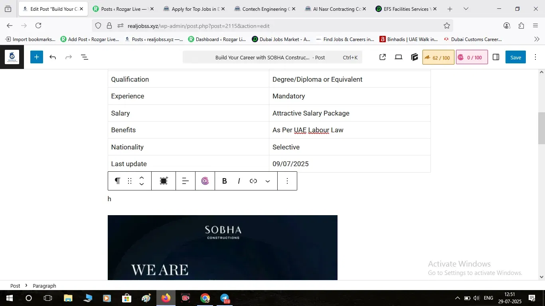
Task: Open the Document Overview list view
Action: coord(85,57)
